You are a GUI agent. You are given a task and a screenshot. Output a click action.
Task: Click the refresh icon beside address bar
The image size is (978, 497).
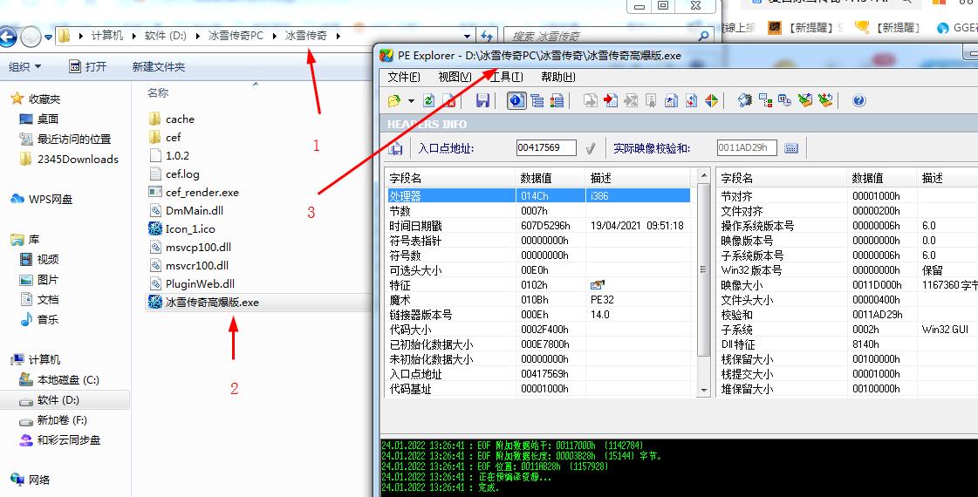click(487, 37)
